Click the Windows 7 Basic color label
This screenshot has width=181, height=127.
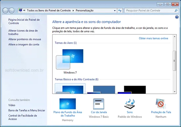(99, 117)
